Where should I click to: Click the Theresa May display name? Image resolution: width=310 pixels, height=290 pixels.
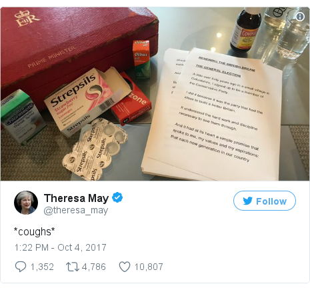pos(76,198)
